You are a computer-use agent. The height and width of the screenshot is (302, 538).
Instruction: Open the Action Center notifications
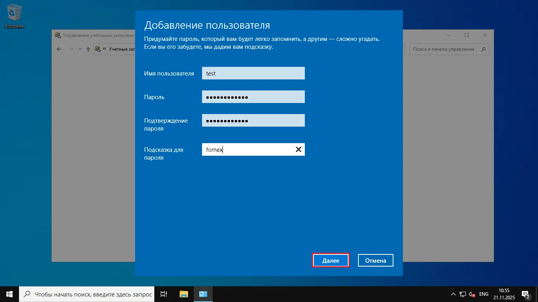coord(525,294)
